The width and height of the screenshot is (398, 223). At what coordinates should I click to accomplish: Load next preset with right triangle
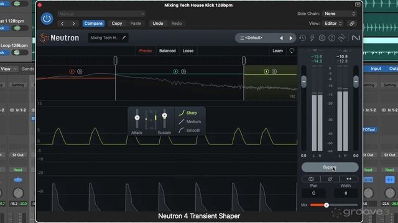(x=291, y=38)
